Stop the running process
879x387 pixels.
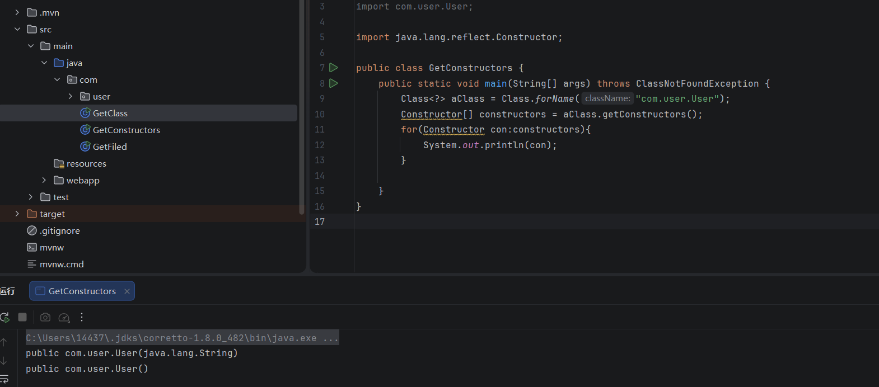[22, 317]
